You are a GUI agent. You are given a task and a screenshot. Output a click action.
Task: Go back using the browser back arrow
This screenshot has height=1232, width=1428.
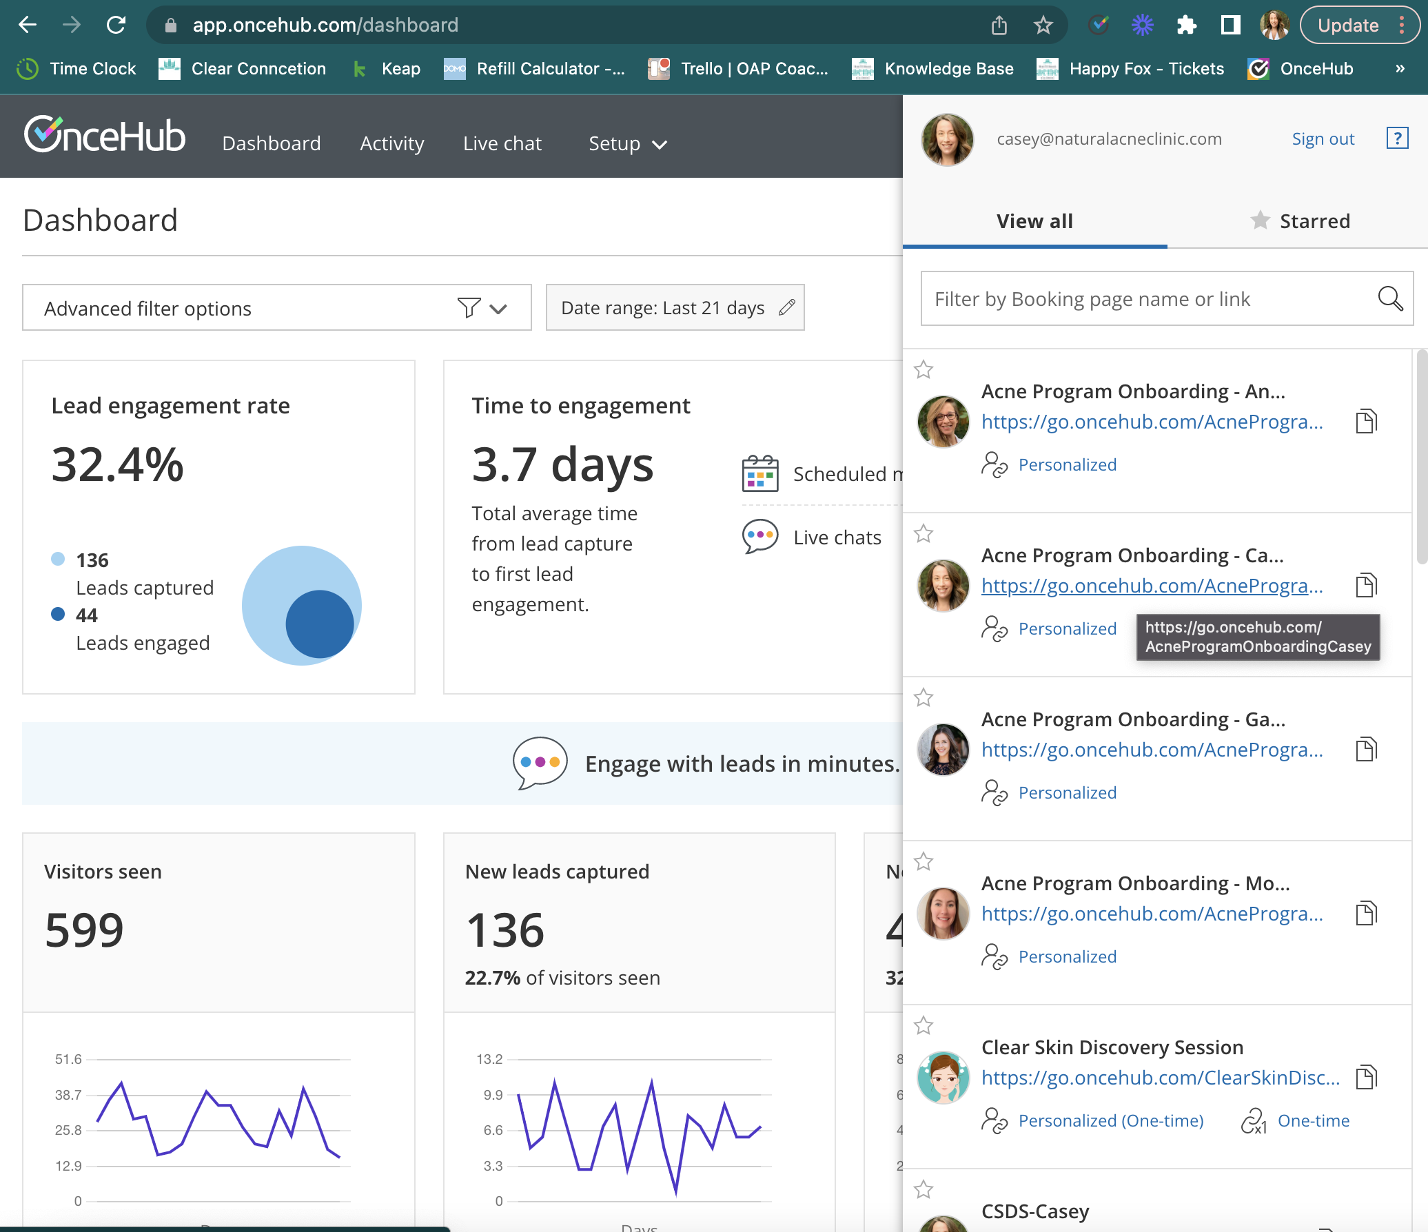click(28, 25)
